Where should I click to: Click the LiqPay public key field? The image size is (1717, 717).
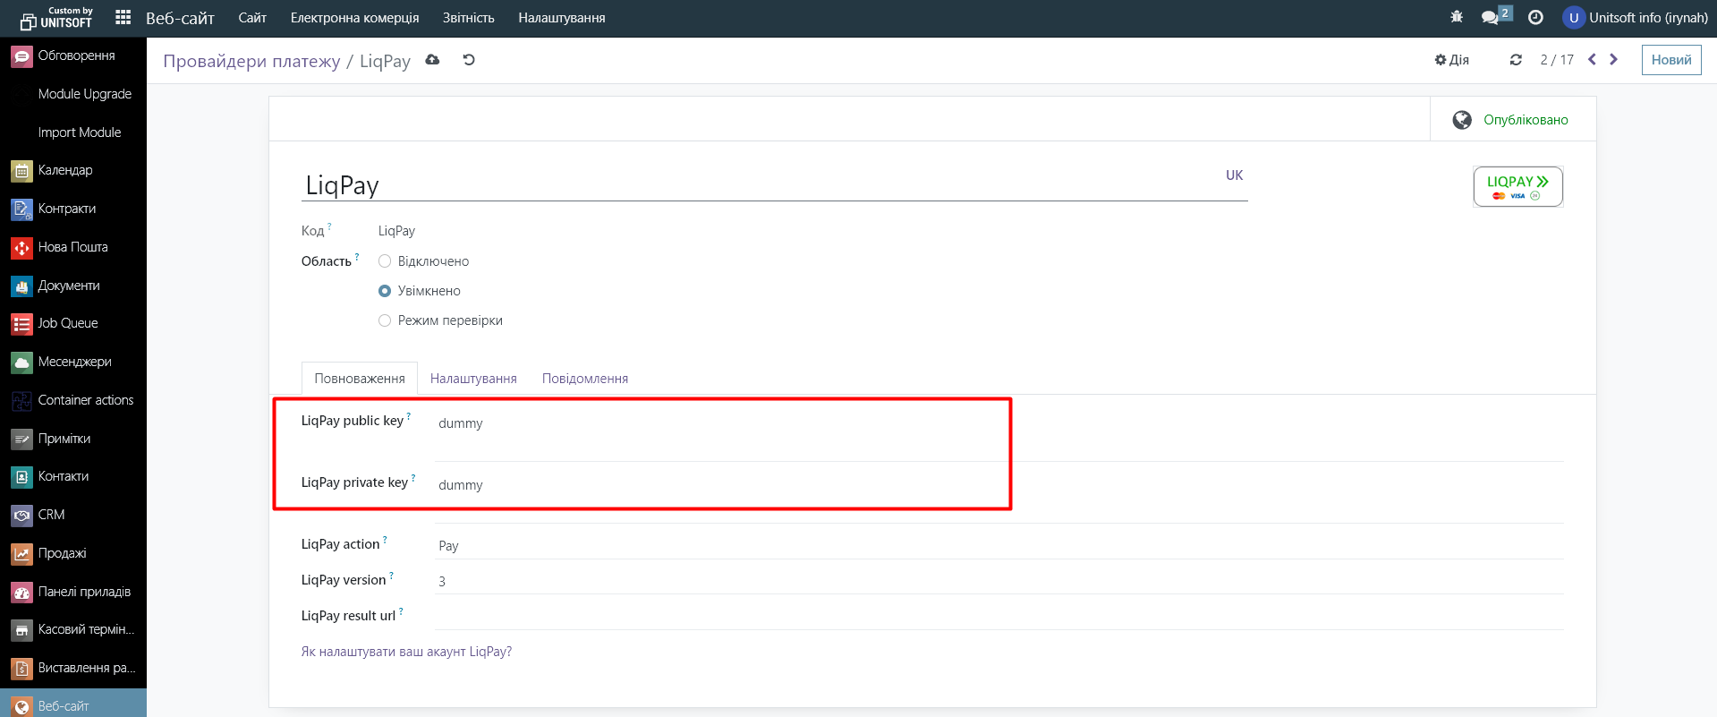click(716, 423)
